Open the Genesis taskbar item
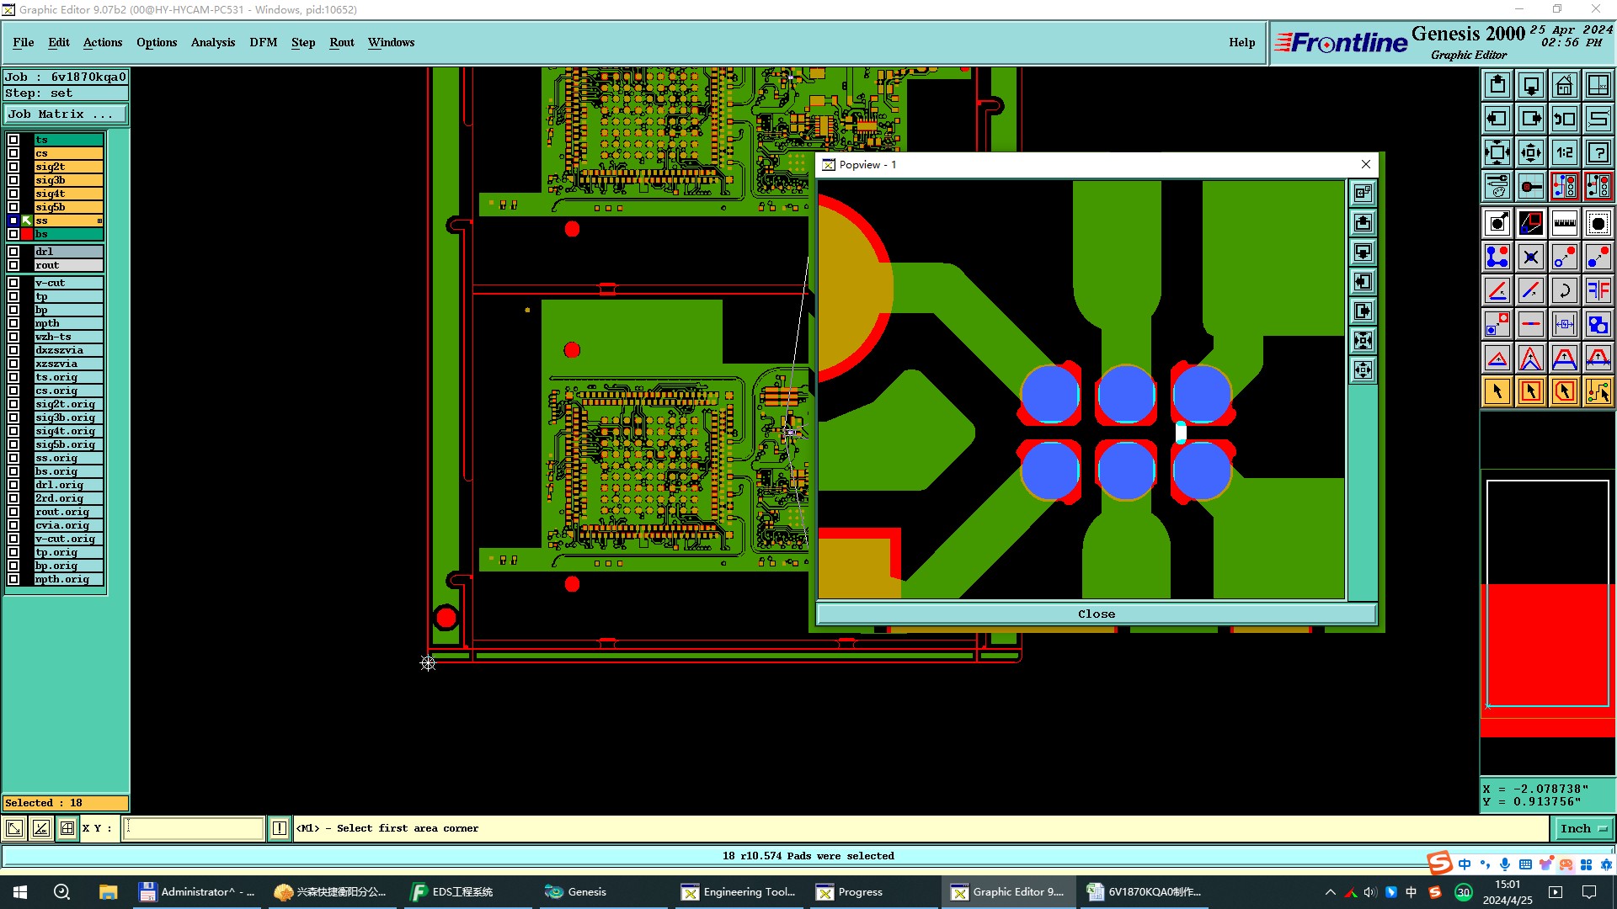Viewport: 1617px width, 909px height. [x=576, y=892]
